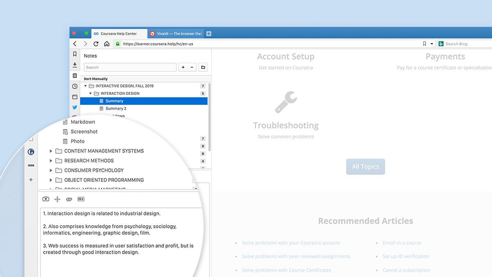Click the Bing search engine icon
The width and height of the screenshot is (492, 277).
(x=441, y=44)
